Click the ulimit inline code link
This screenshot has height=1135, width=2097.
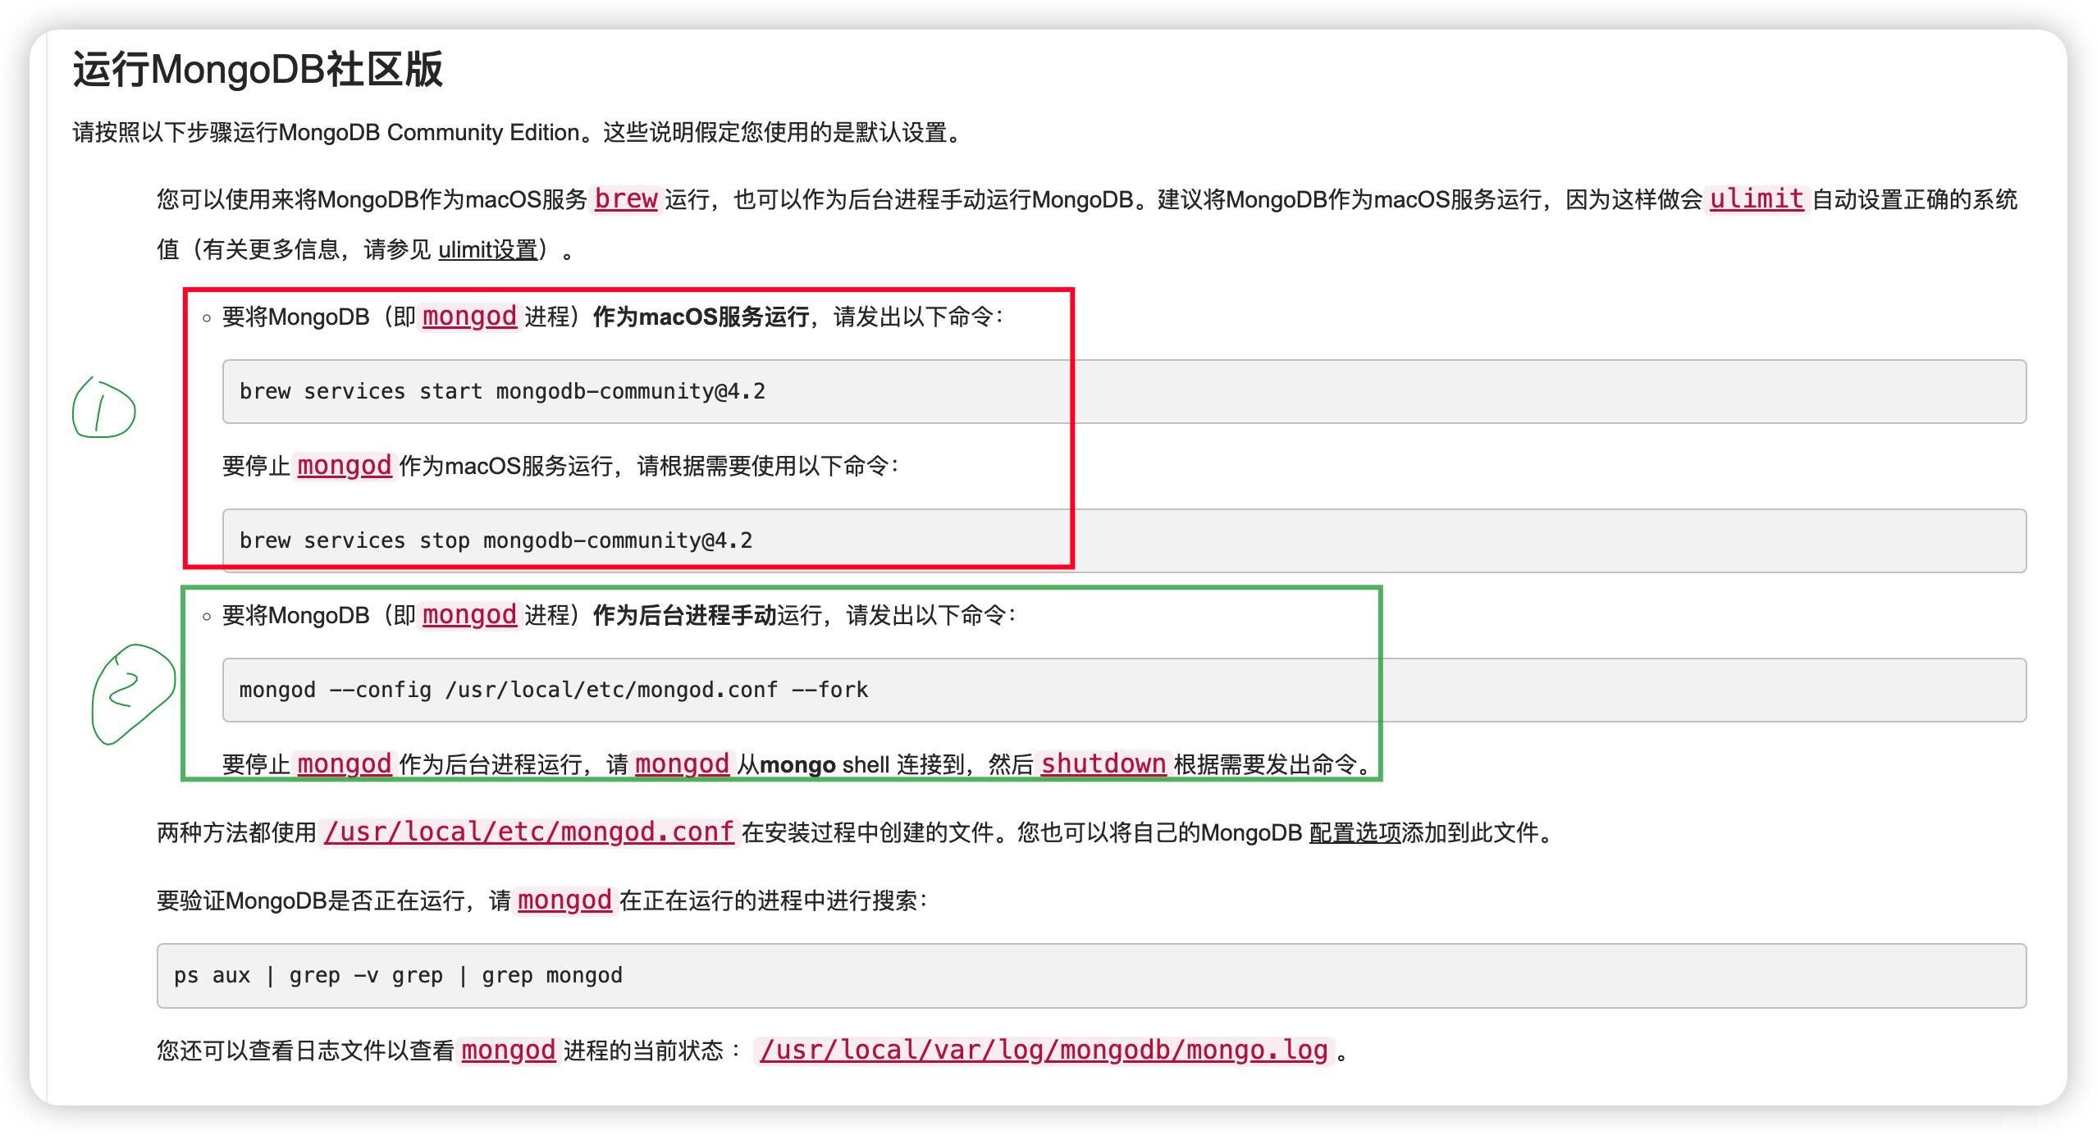tap(1756, 199)
